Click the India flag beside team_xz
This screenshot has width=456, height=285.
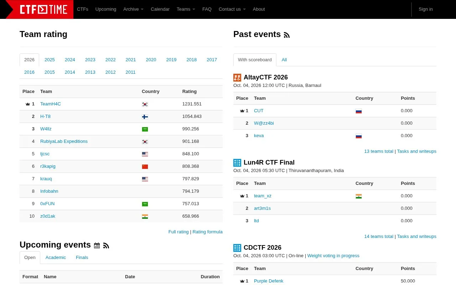click(359, 196)
